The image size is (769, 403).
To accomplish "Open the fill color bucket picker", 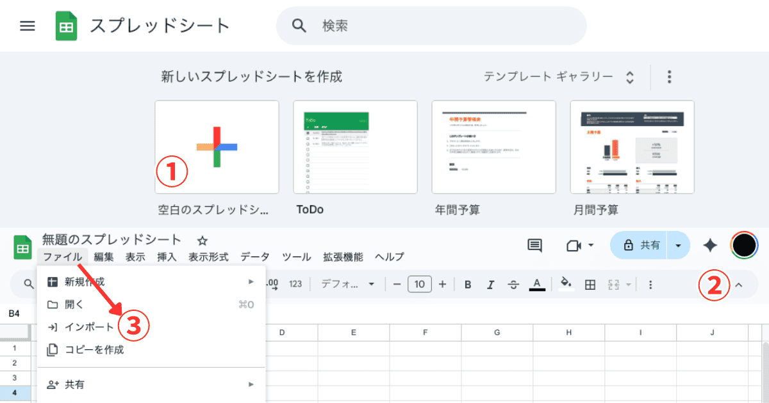I will (x=566, y=285).
